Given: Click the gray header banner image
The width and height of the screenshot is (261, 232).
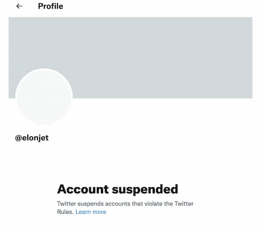Looking at the screenshot, I should coord(130,57).
